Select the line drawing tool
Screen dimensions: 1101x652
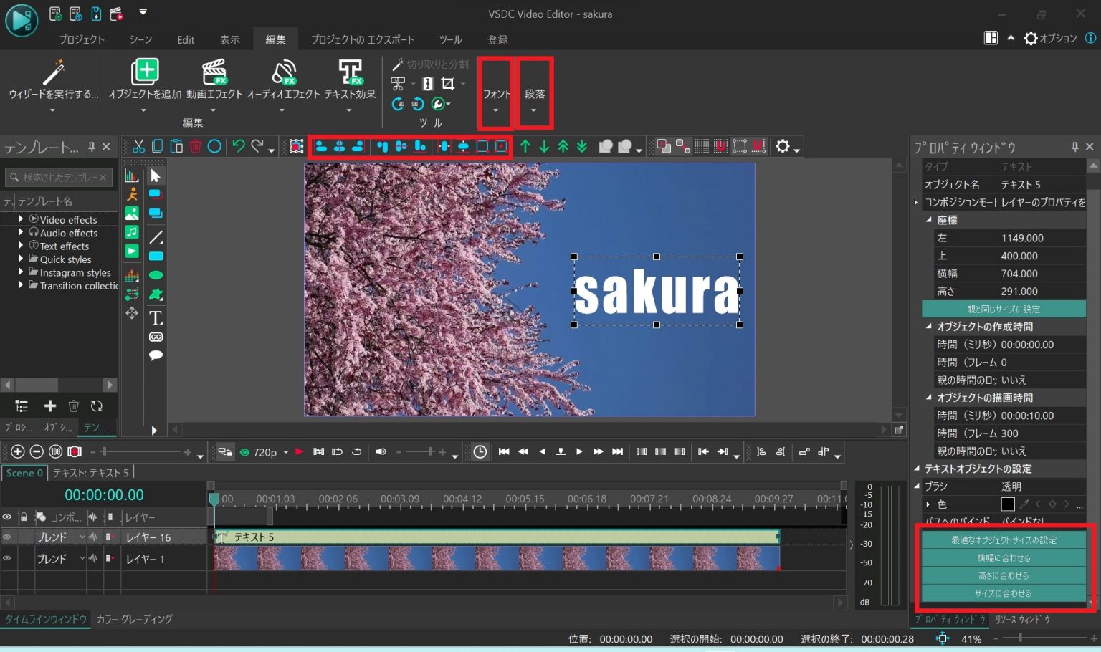(156, 237)
